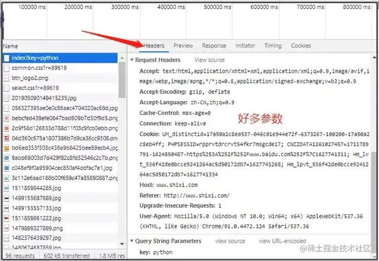Viewport: 379px width, 261px height.
Task: Collapse the Request Headers section
Action: tap(132, 60)
